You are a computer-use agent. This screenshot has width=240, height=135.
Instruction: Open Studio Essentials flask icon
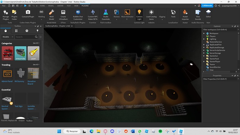(x=106, y=12)
